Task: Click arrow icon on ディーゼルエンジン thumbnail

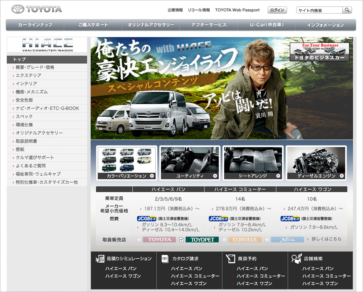Action: click(x=341, y=176)
